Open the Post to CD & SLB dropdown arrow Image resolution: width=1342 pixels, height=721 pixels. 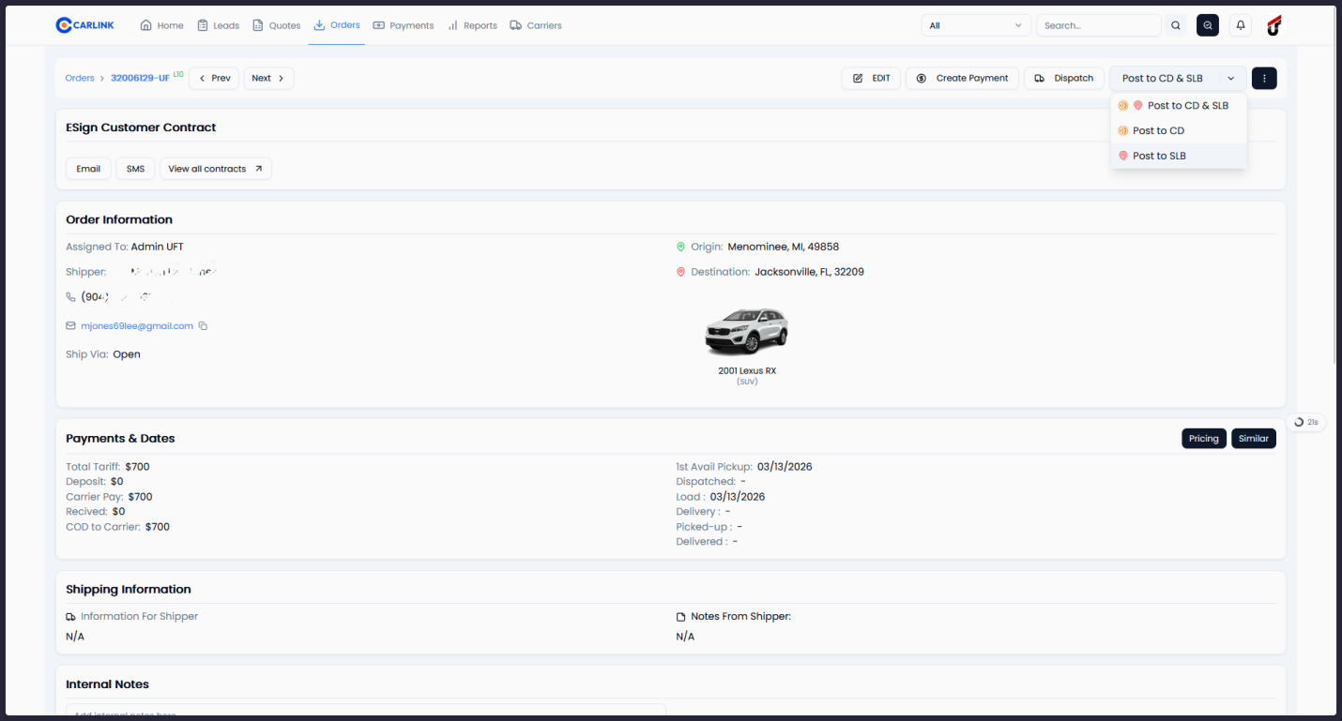tap(1230, 78)
